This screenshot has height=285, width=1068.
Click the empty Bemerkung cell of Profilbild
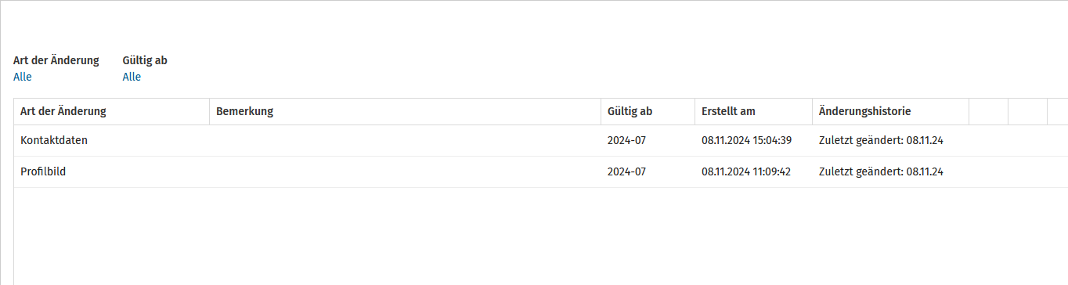point(406,171)
